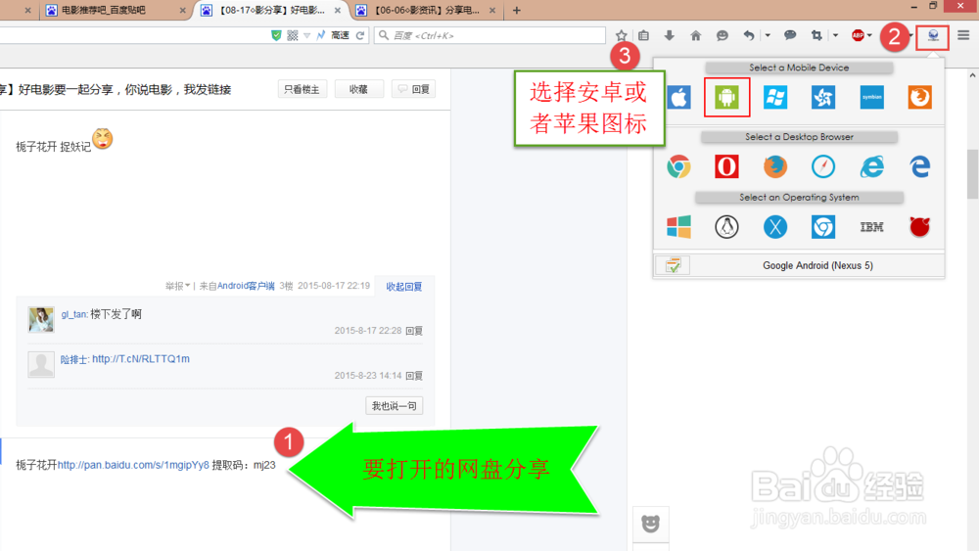Click the QR code icon in address bar
979x551 pixels.
click(292, 35)
